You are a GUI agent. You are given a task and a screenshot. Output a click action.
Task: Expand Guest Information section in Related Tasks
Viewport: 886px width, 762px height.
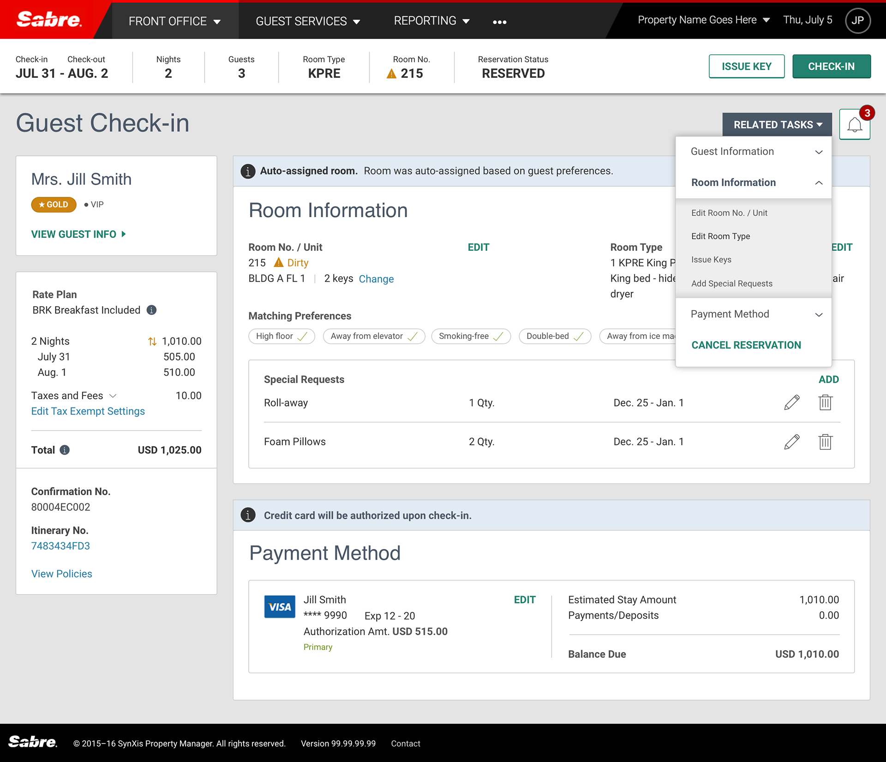(x=754, y=152)
